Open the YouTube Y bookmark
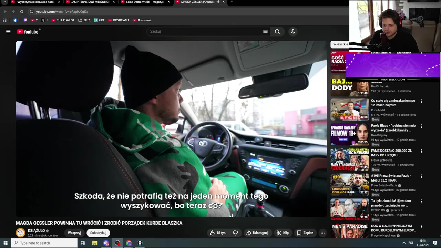 tap(34, 20)
